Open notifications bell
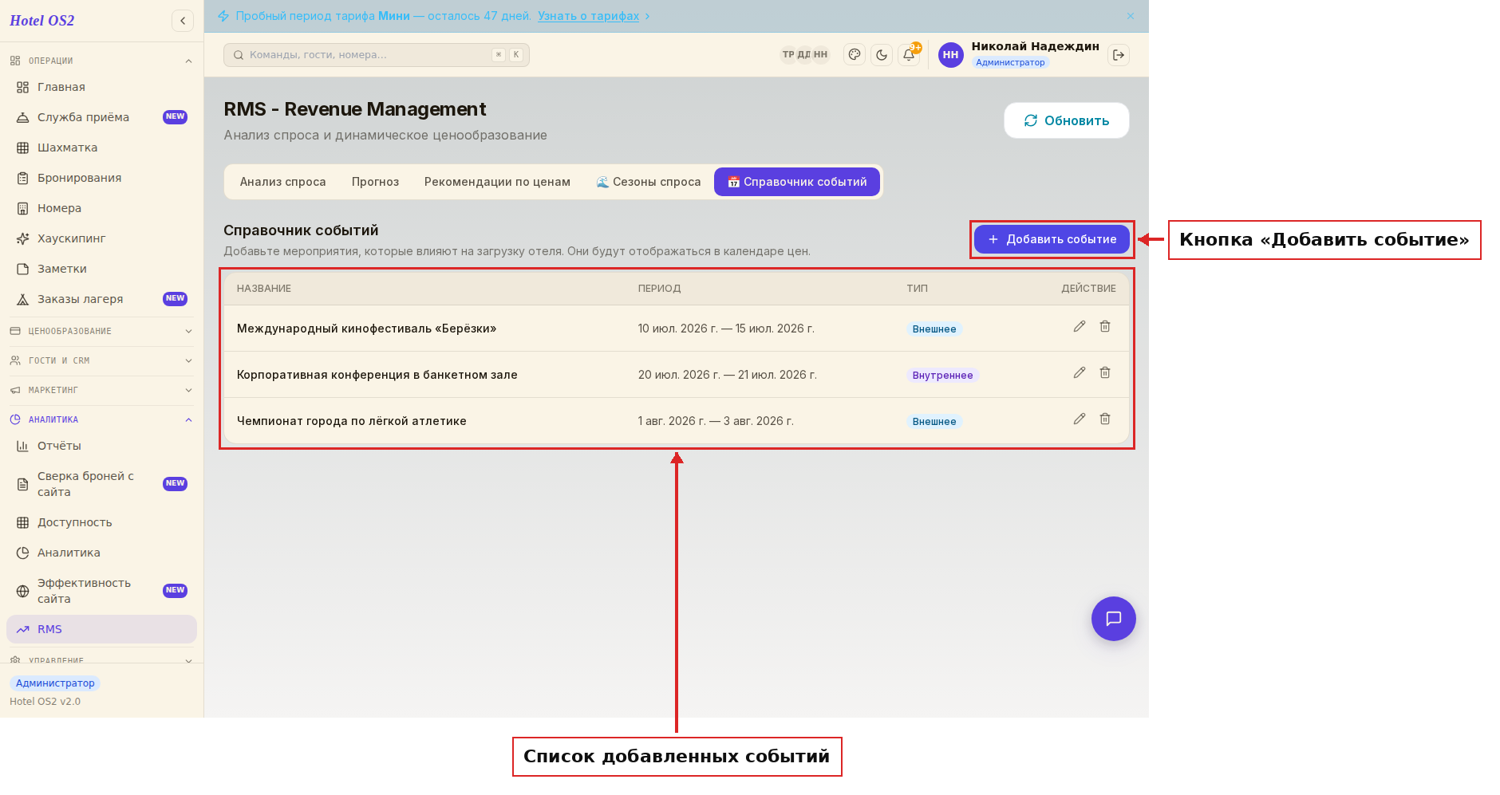 [909, 55]
